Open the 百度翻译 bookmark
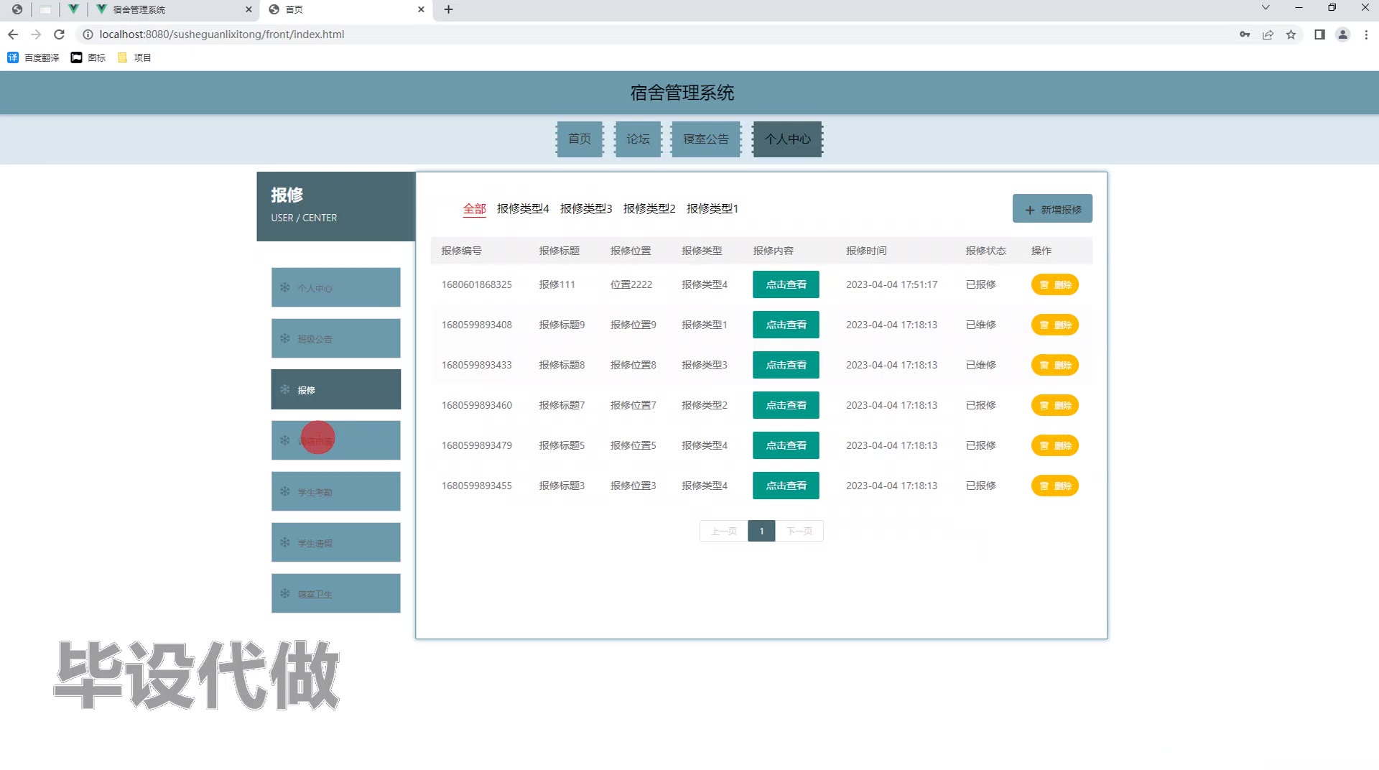This screenshot has height=770, width=1379. click(x=33, y=57)
